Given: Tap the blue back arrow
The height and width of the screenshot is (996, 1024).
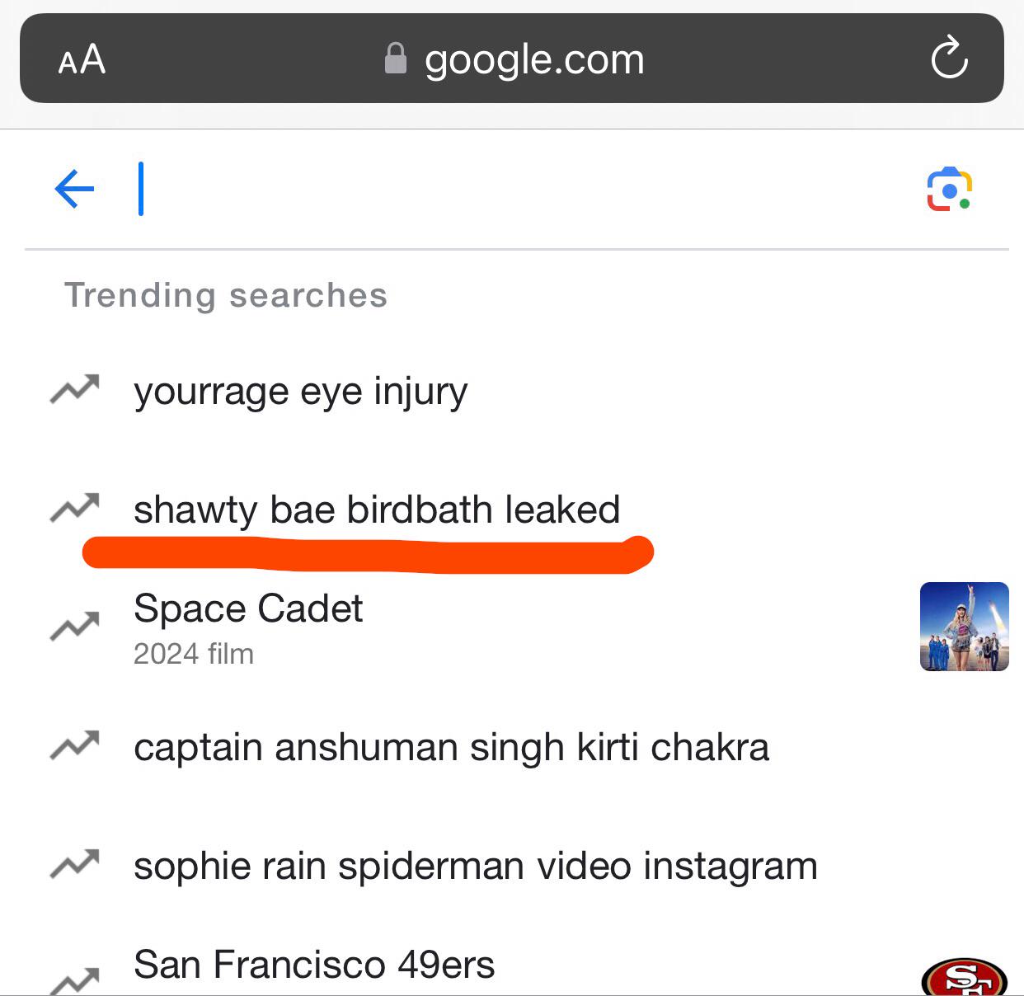Looking at the screenshot, I should [x=74, y=189].
